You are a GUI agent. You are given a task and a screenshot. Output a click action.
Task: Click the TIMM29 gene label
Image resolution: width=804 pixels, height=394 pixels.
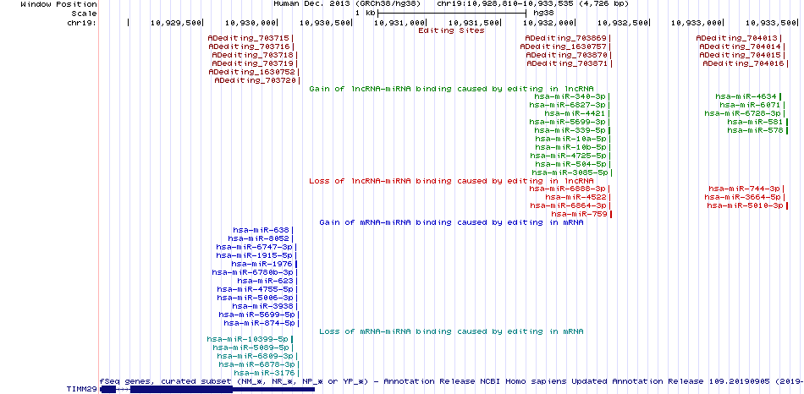[x=81, y=390]
